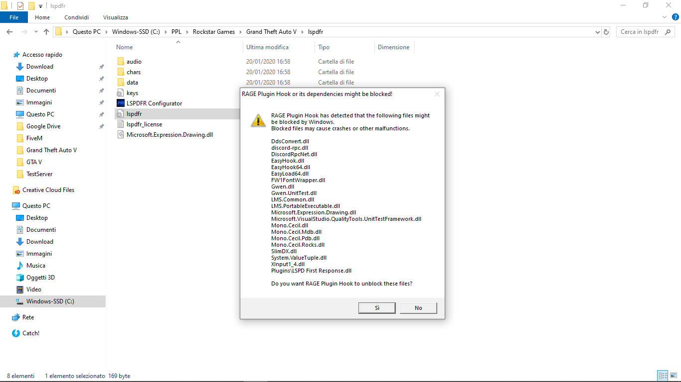
Task: Go back using the back arrow
Action: coord(9,32)
